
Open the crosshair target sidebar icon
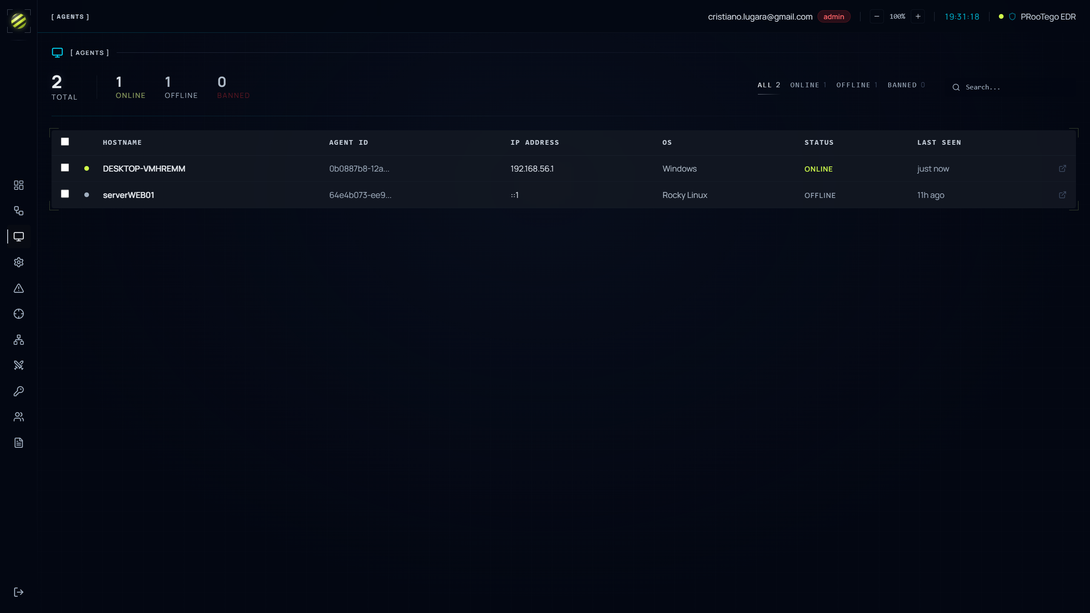pos(19,314)
